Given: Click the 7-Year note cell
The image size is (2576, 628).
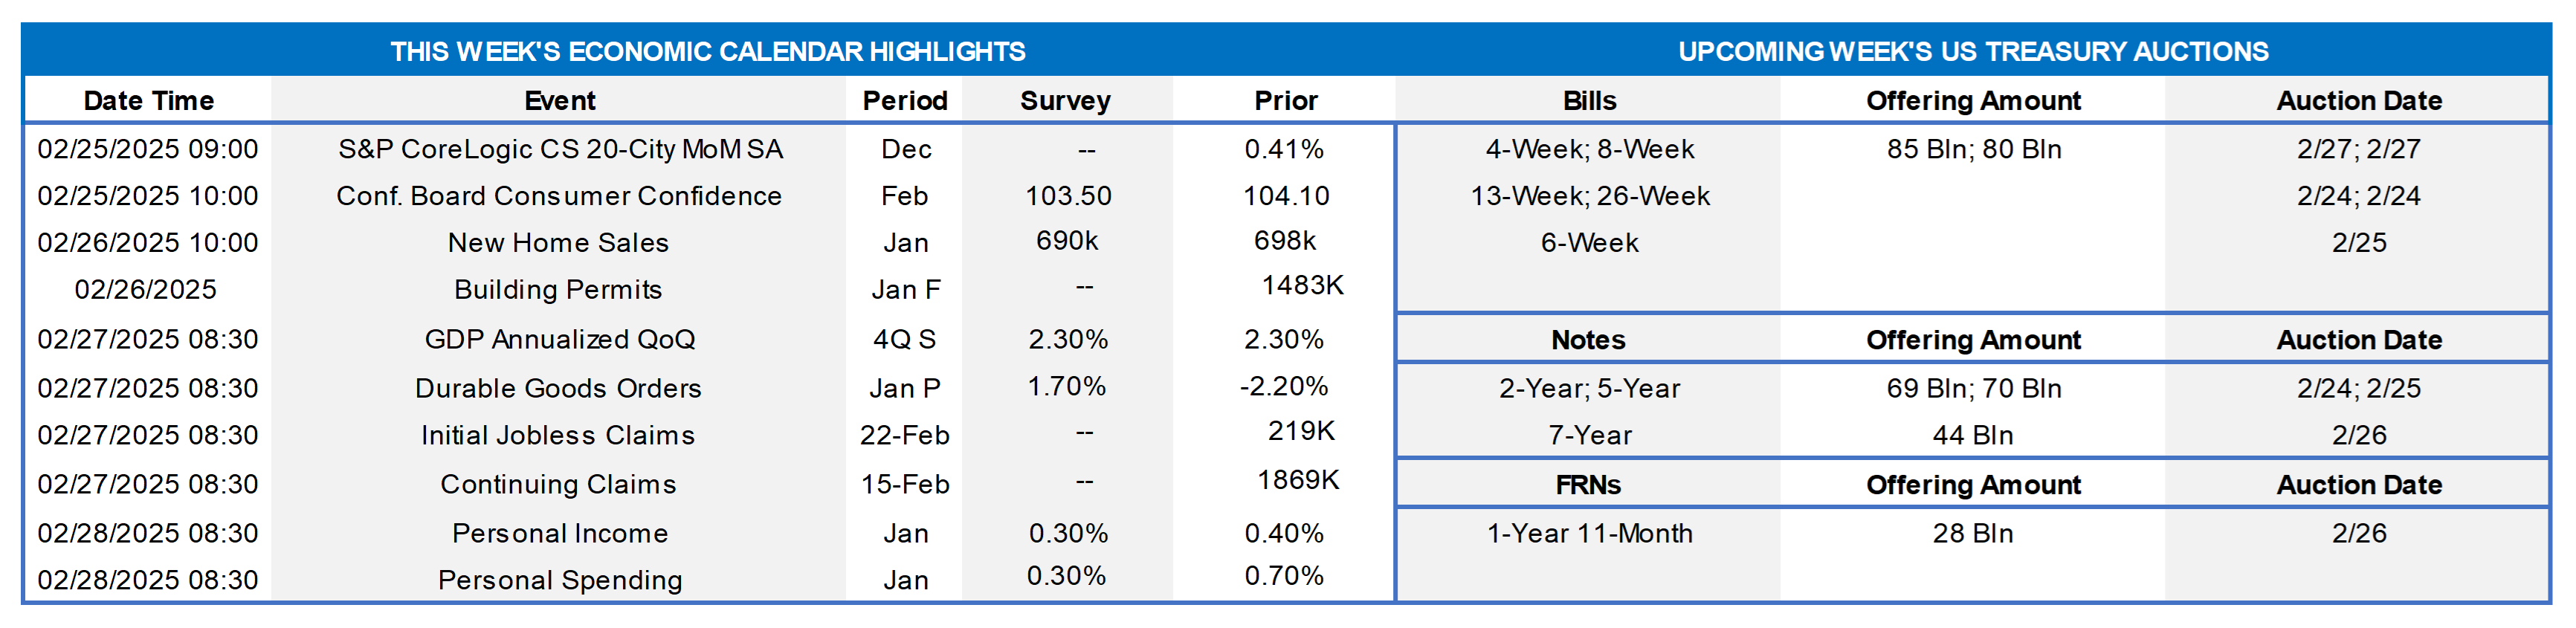Looking at the screenshot, I should tap(1589, 435).
